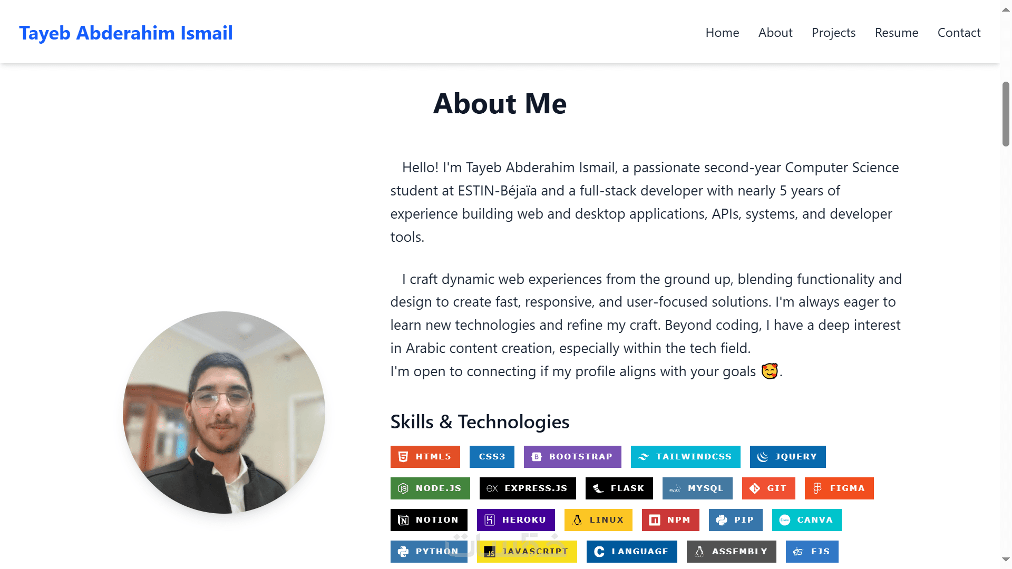This screenshot has height=569, width=1012.
Task: Navigate to the Resume page
Action: 897,33
